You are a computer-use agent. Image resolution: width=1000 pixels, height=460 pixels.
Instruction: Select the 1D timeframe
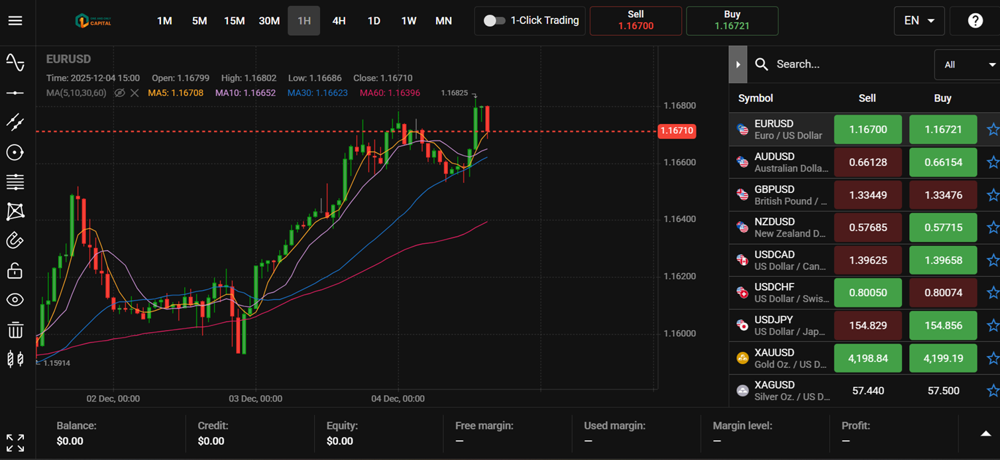click(x=374, y=21)
